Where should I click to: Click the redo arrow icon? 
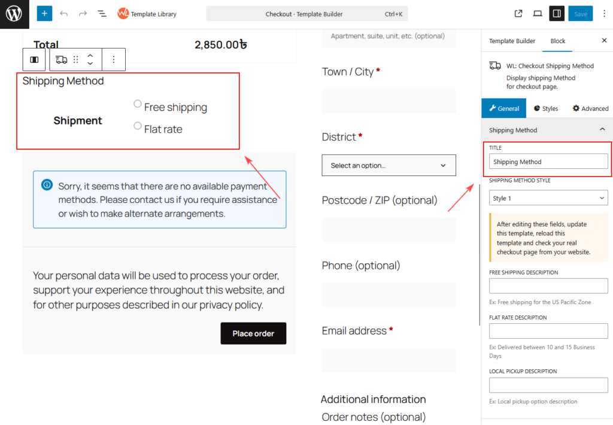point(83,13)
